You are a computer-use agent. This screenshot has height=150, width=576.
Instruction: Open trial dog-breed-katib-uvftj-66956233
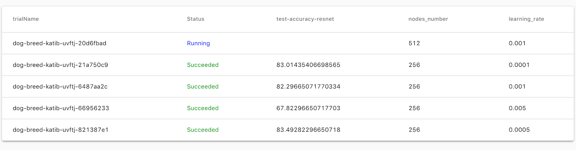tap(60, 108)
